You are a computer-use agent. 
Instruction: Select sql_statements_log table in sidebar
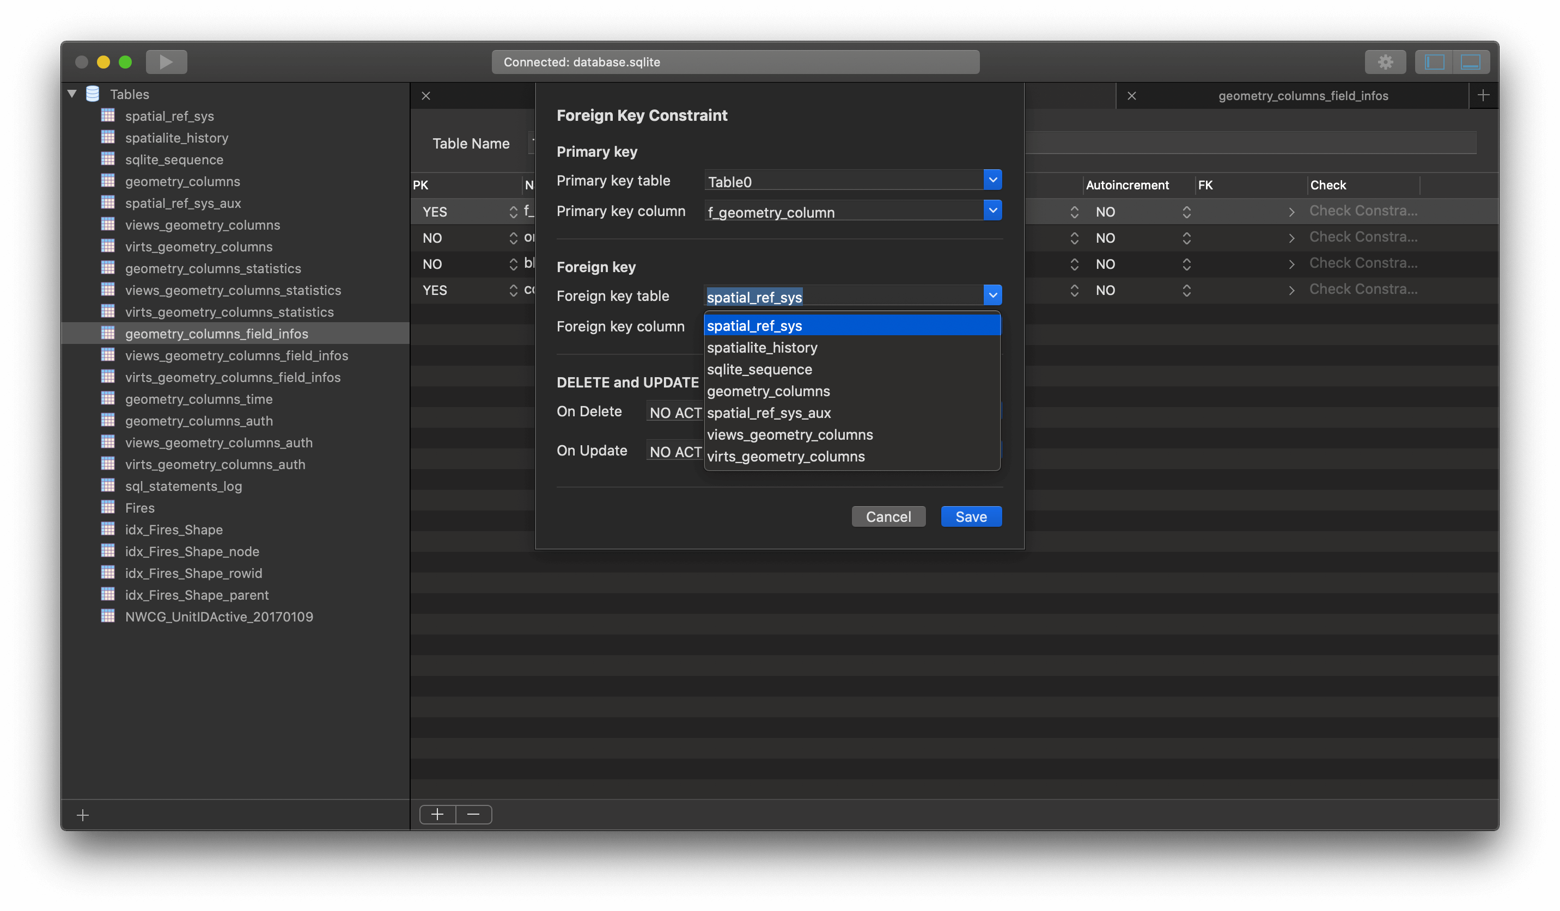183,486
